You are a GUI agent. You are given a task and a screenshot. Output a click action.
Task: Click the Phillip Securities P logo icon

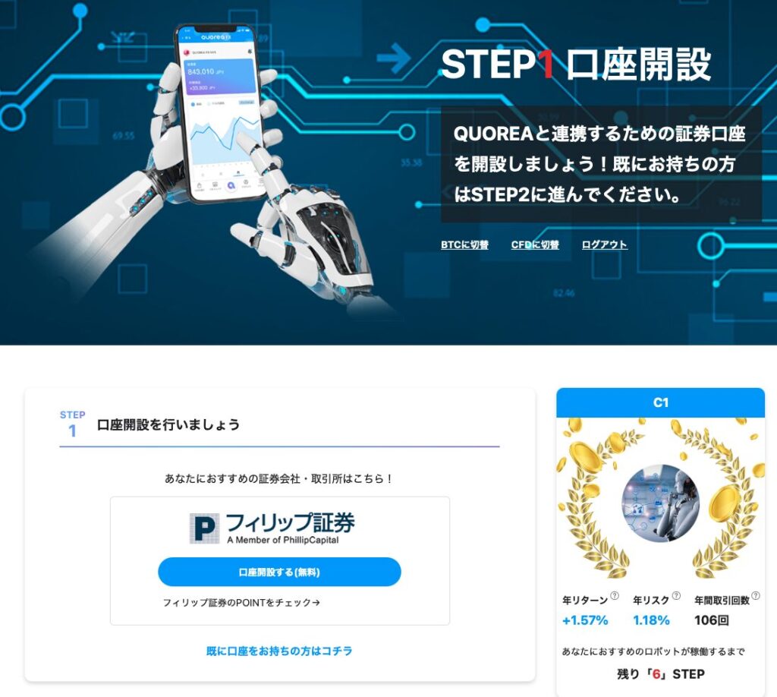[204, 528]
